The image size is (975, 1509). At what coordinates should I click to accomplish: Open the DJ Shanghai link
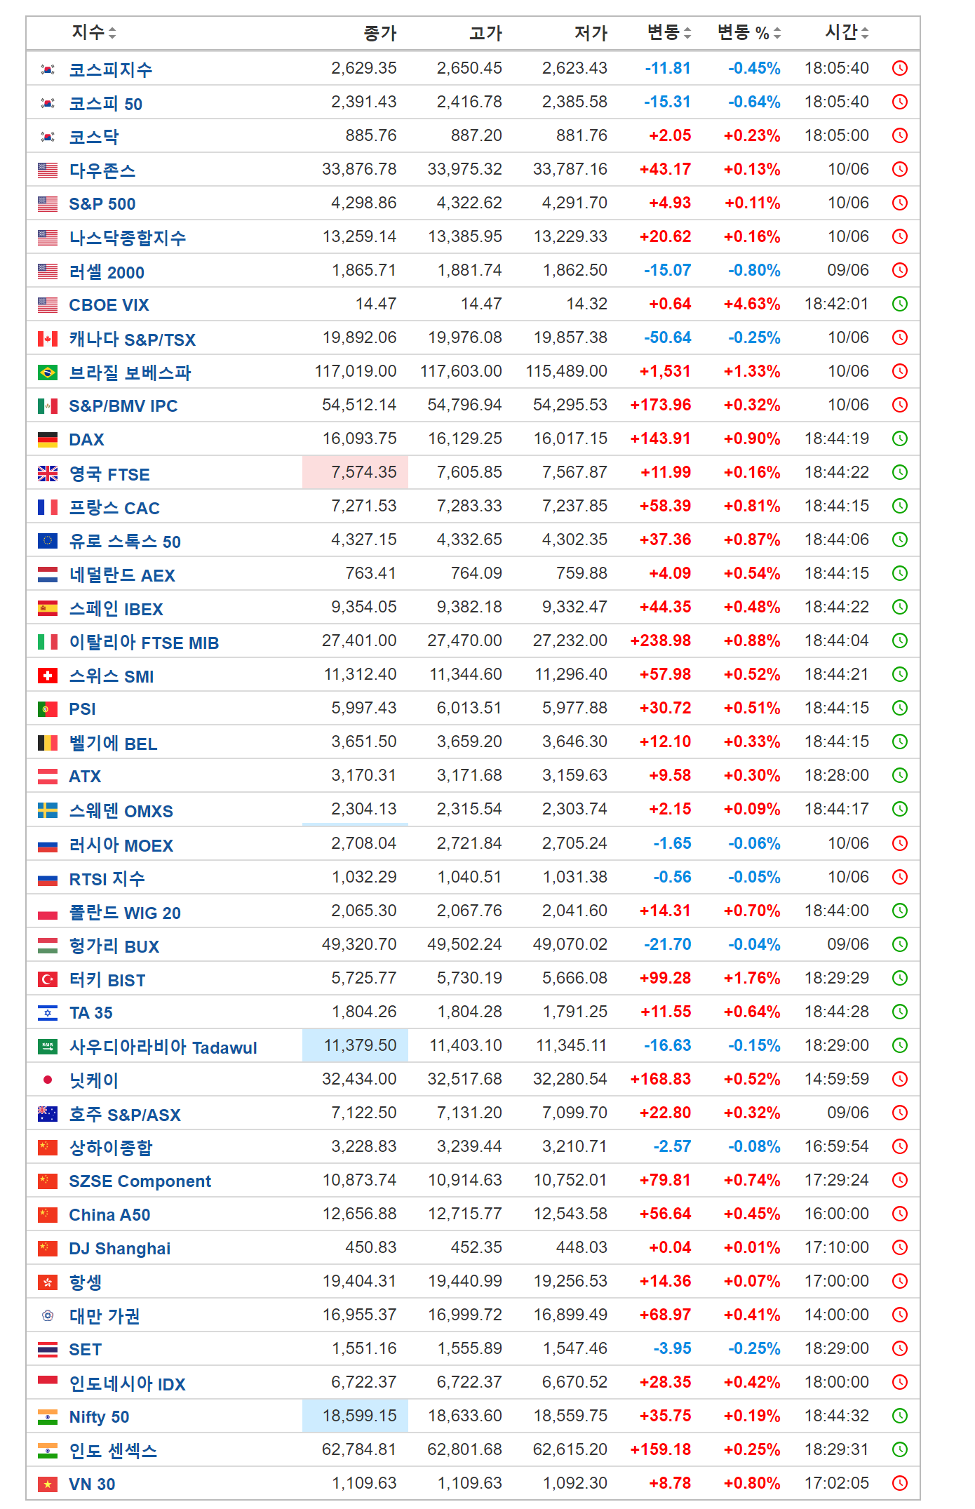point(120,1249)
